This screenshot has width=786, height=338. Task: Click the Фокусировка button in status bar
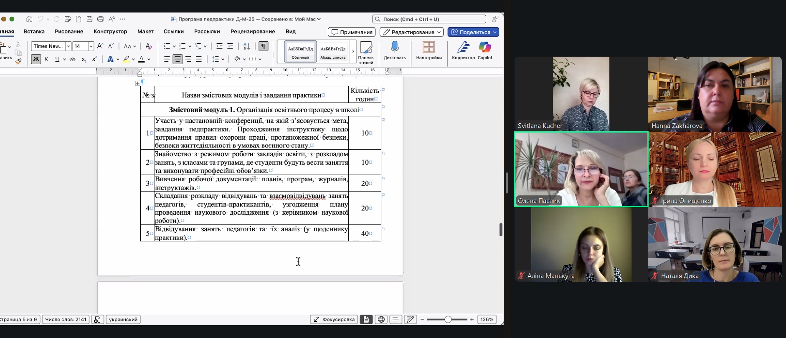(334, 320)
